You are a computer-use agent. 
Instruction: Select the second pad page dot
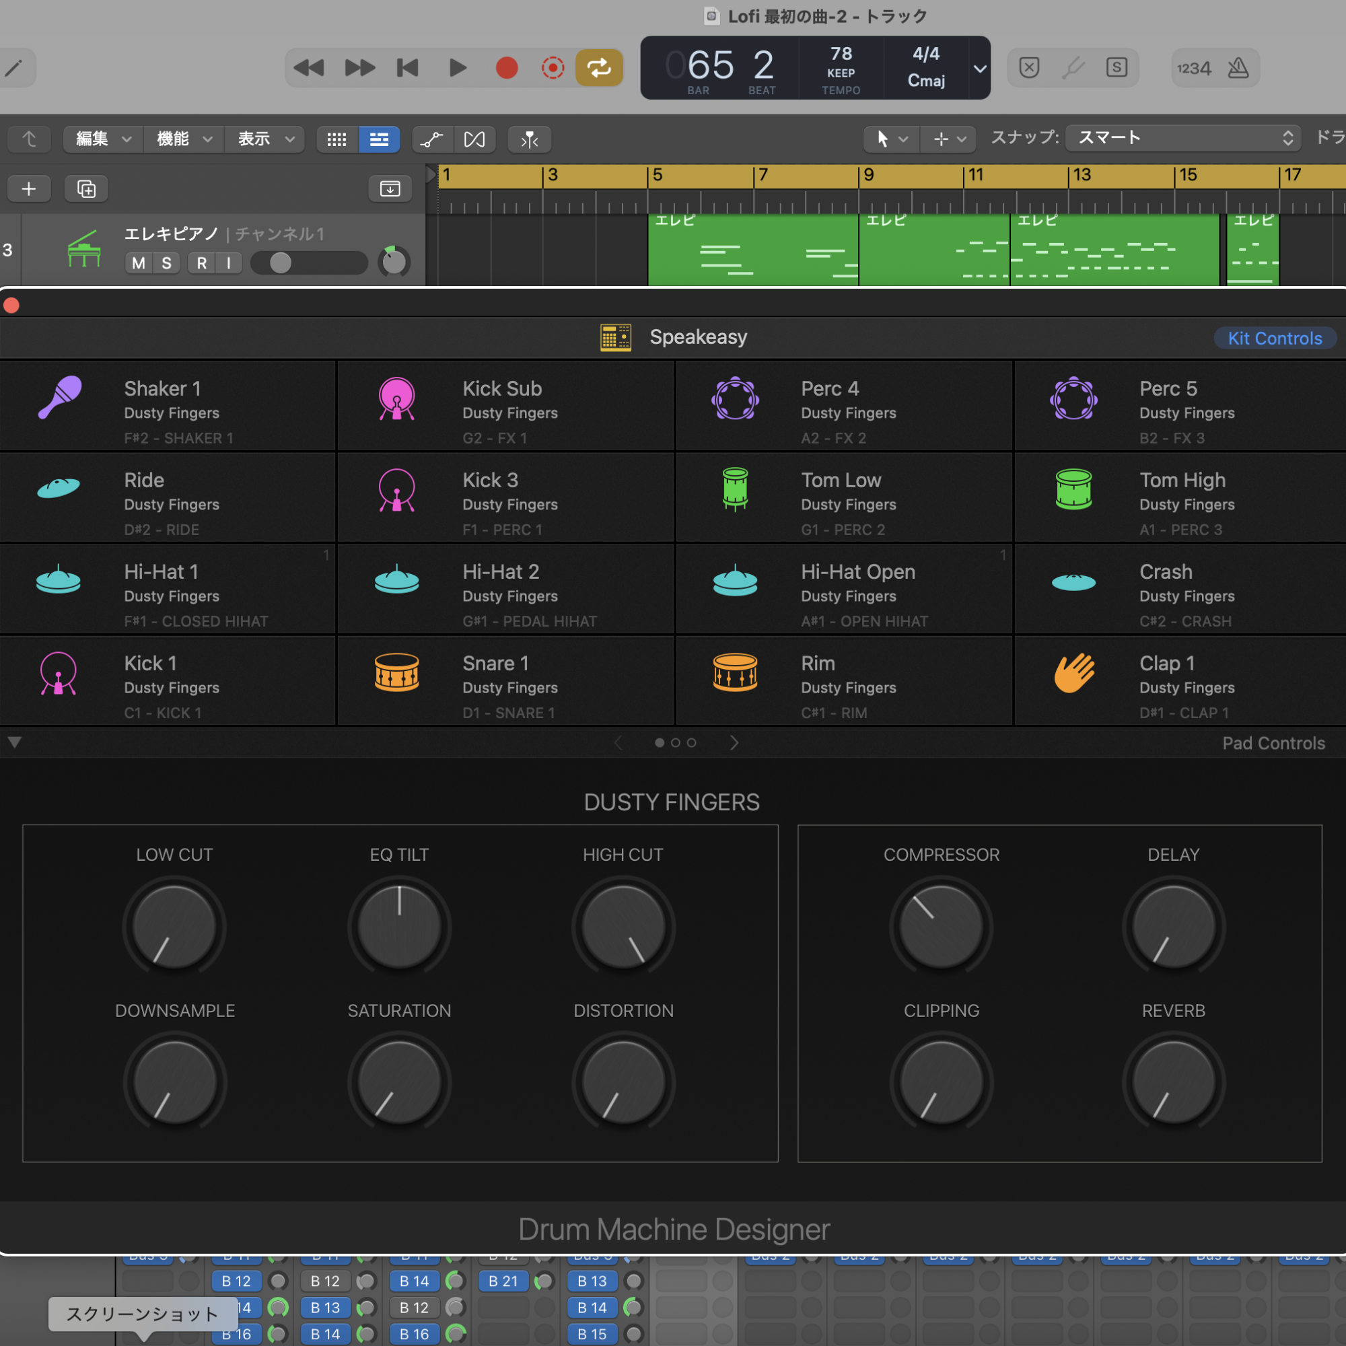click(x=675, y=743)
